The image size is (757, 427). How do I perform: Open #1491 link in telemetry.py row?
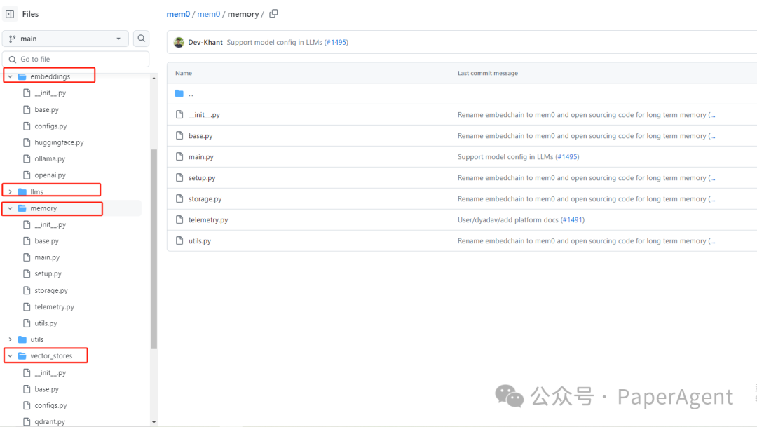[573, 219]
